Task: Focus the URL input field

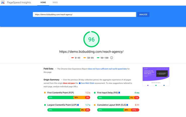Action: click(x=84, y=15)
